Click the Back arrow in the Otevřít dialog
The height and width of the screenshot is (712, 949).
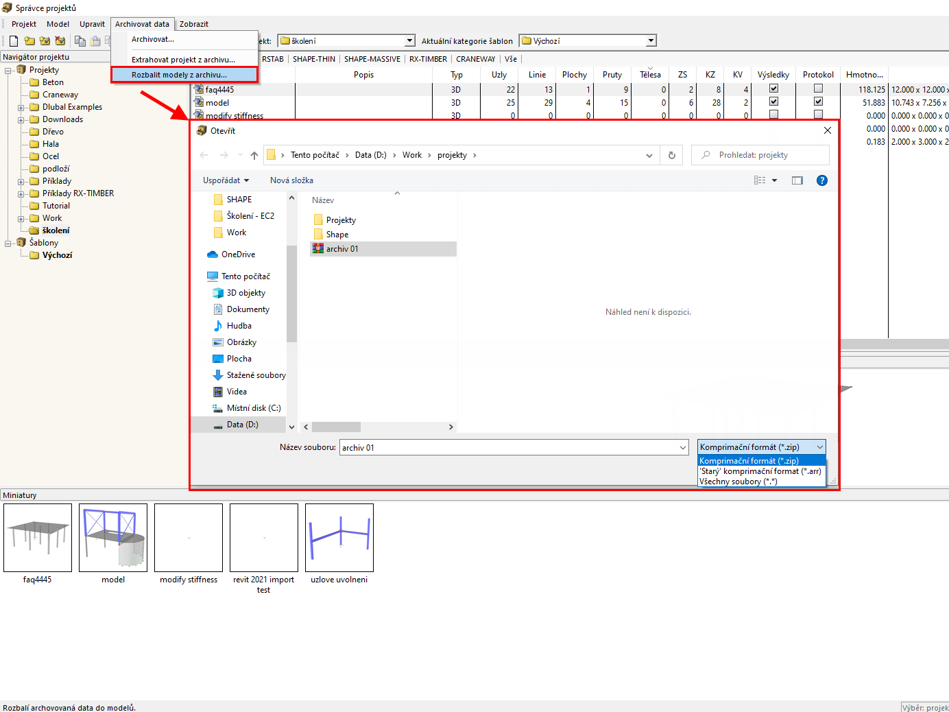(204, 155)
